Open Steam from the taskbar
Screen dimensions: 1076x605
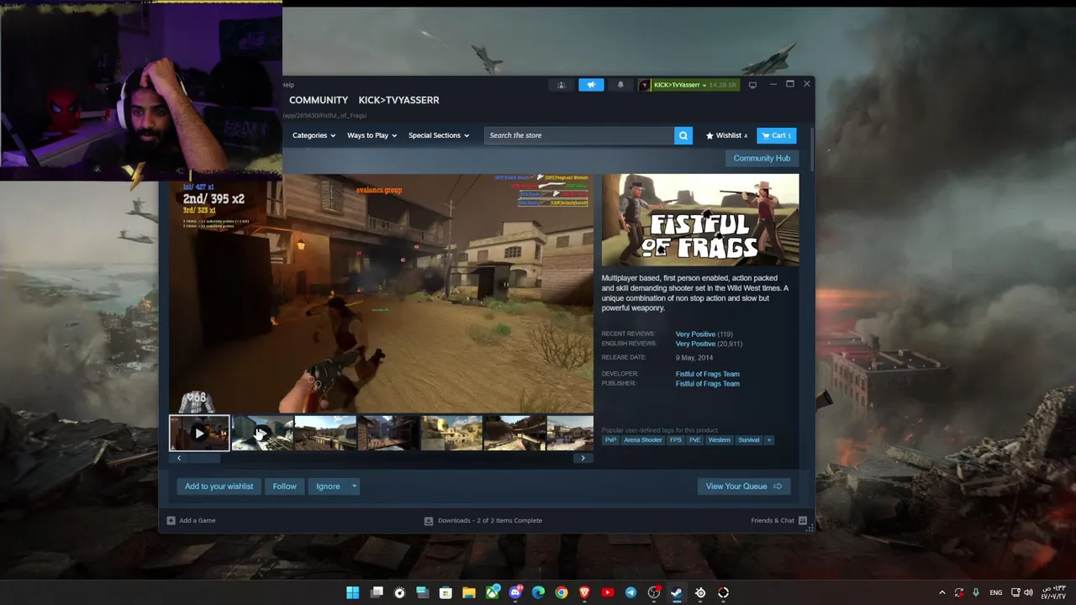[x=677, y=592]
